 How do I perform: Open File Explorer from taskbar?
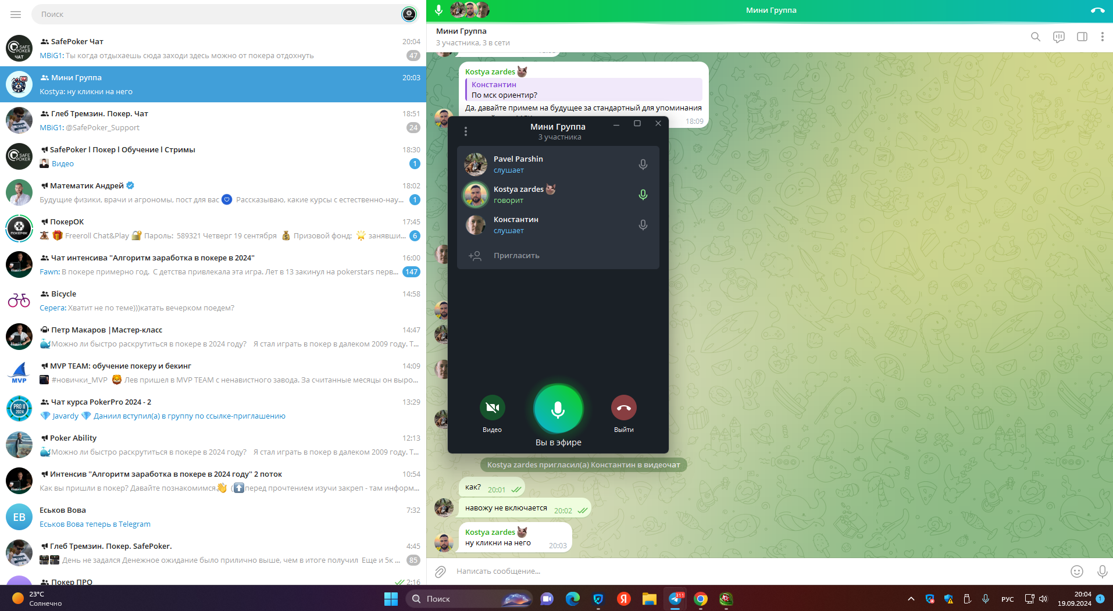(650, 599)
